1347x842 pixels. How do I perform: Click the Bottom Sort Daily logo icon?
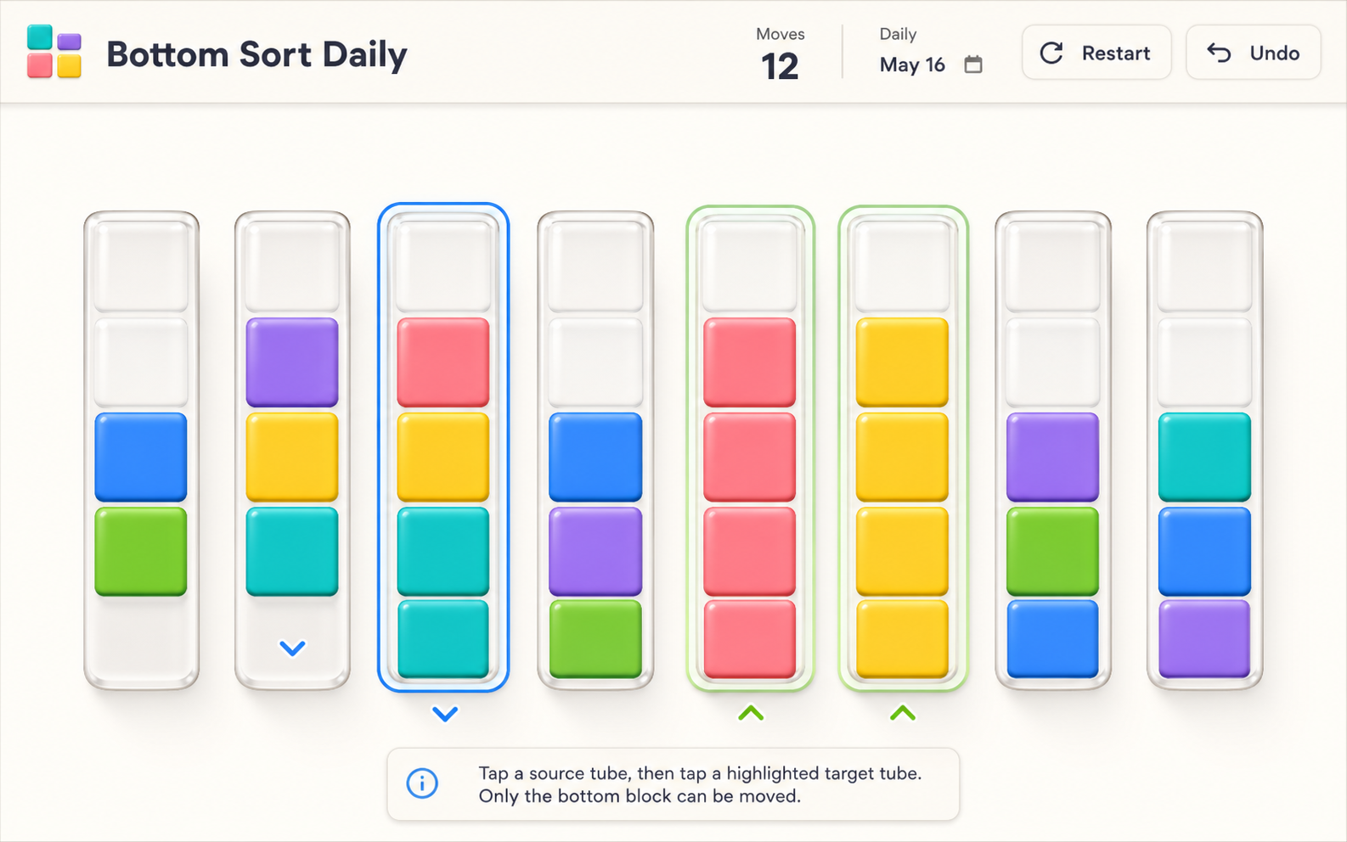pyautogui.click(x=54, y=52)
